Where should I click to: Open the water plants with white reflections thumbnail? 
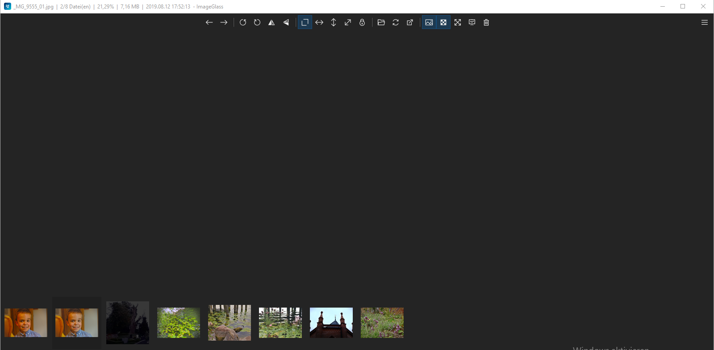(x=280, y=323)
